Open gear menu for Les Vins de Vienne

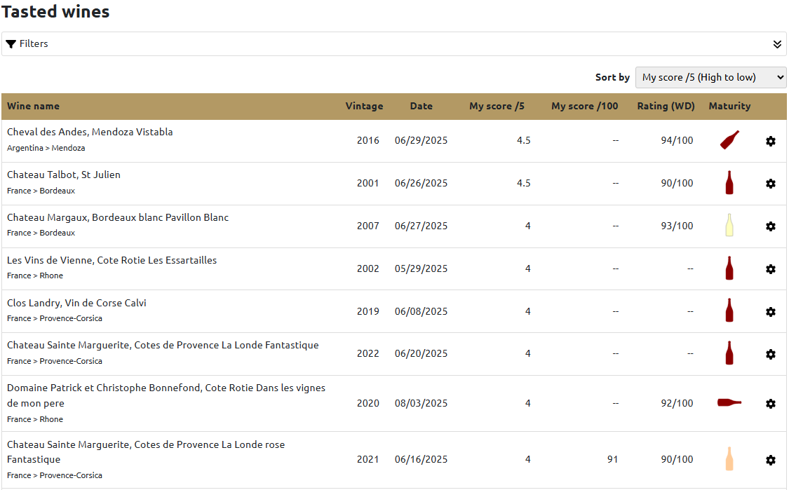tap(770, 269)
